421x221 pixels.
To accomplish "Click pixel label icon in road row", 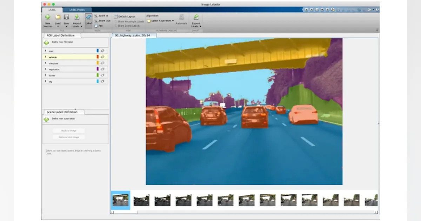I will coord(102,51).
